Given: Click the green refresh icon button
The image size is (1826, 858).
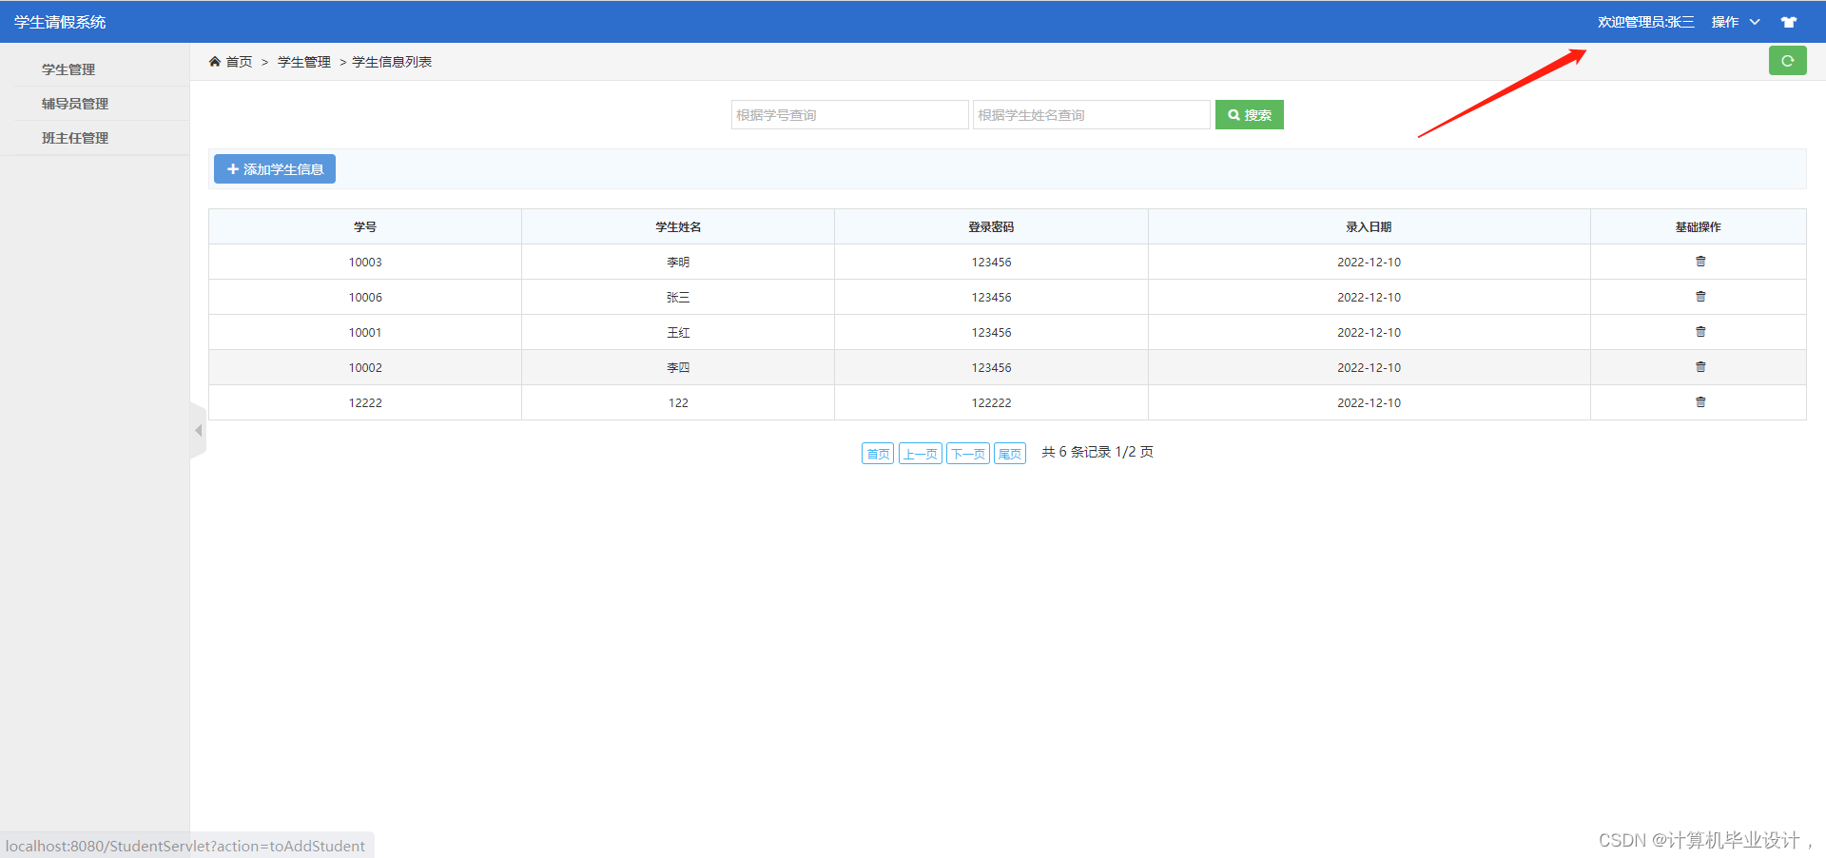Looking at the screenshot, I should 1787,61.
